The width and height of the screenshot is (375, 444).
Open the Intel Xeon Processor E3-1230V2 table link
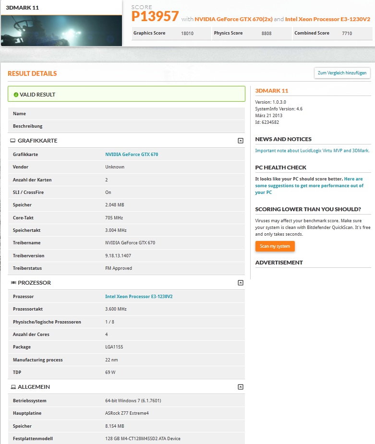139,297
